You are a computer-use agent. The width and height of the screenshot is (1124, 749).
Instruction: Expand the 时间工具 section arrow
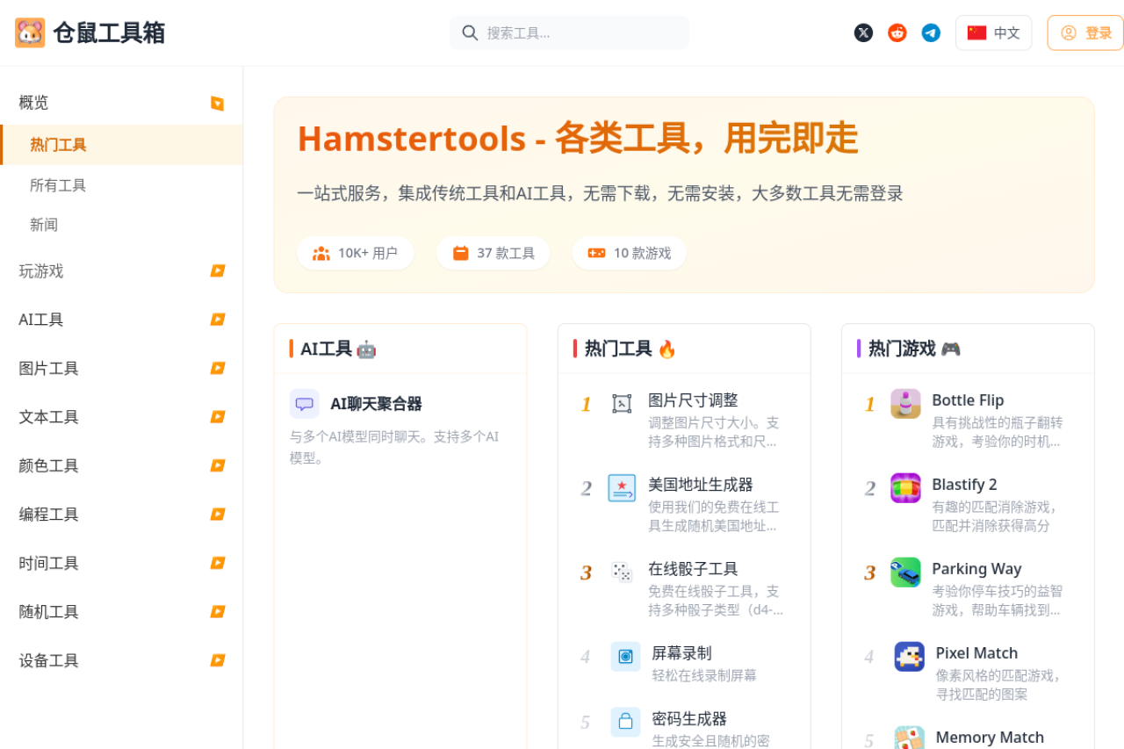pyautogui.click(x=217, y=563)
